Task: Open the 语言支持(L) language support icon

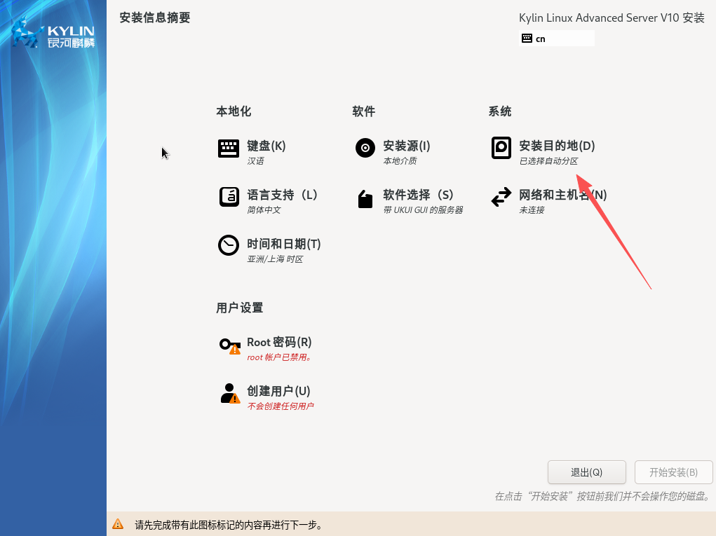Action: click(x=229, y=197)
